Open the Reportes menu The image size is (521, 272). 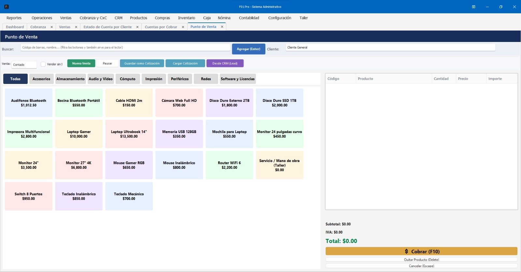pos(14,18)
